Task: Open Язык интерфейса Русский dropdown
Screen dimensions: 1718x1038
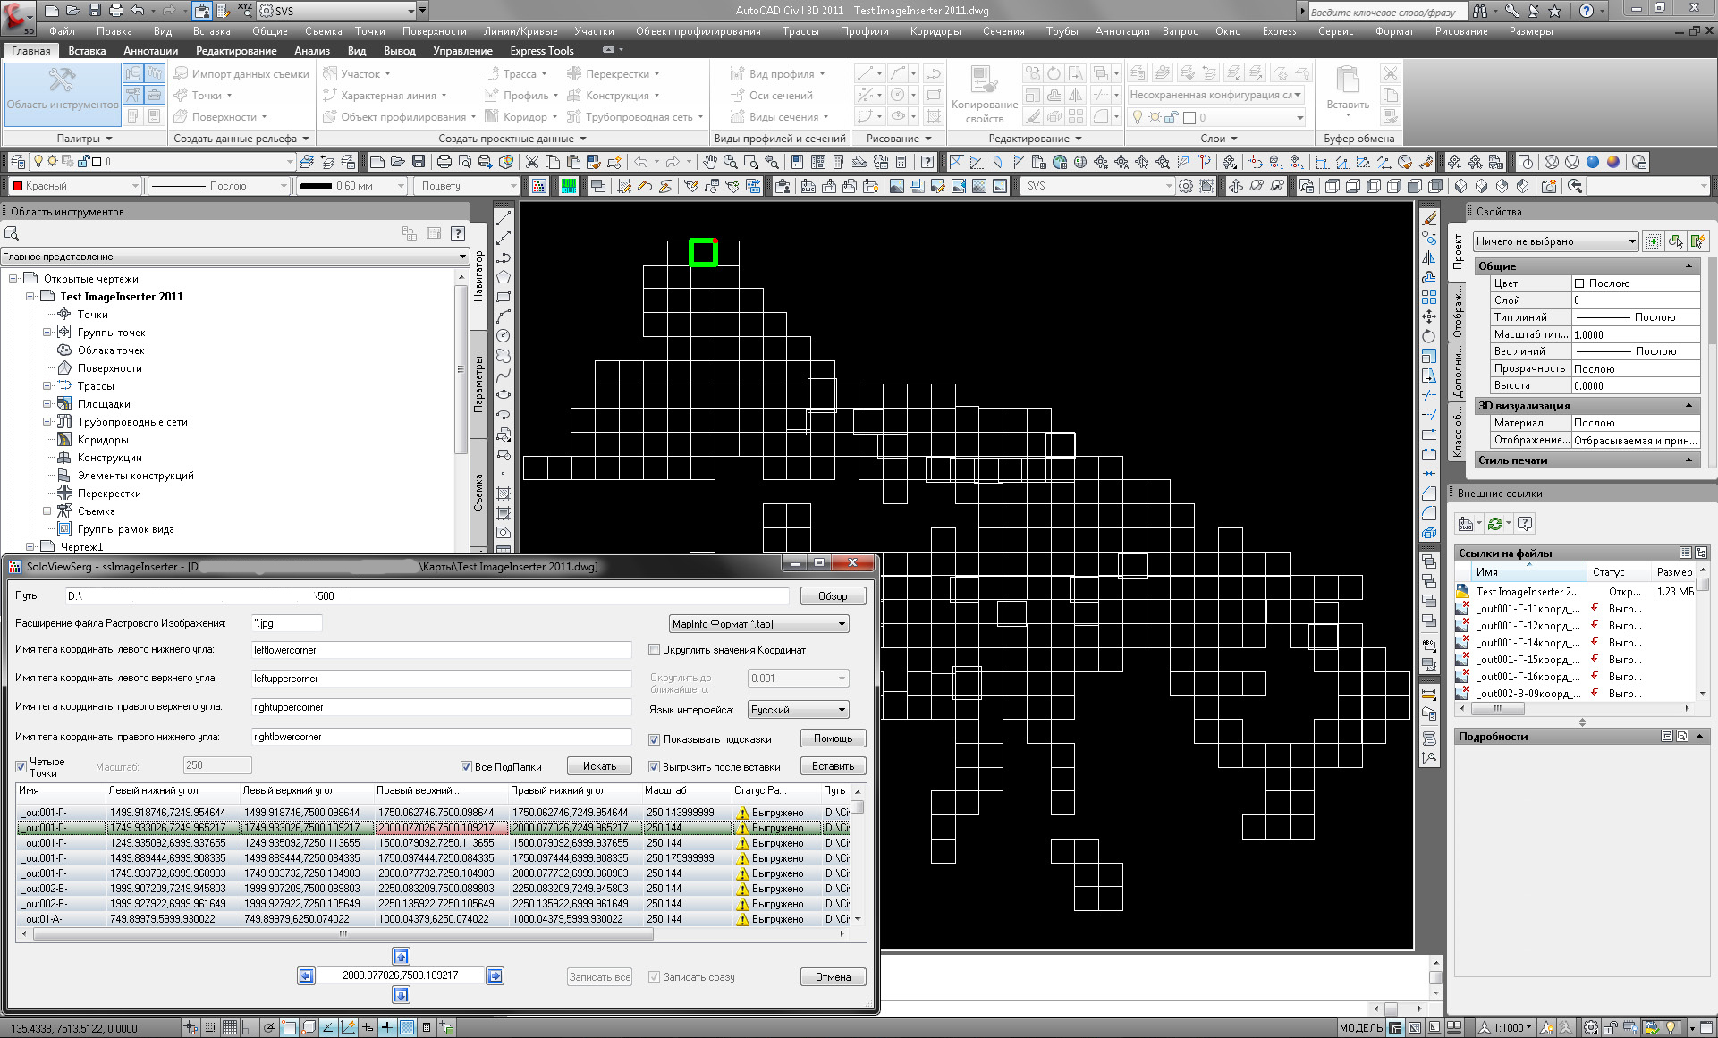Action: [x=798, y=710]
